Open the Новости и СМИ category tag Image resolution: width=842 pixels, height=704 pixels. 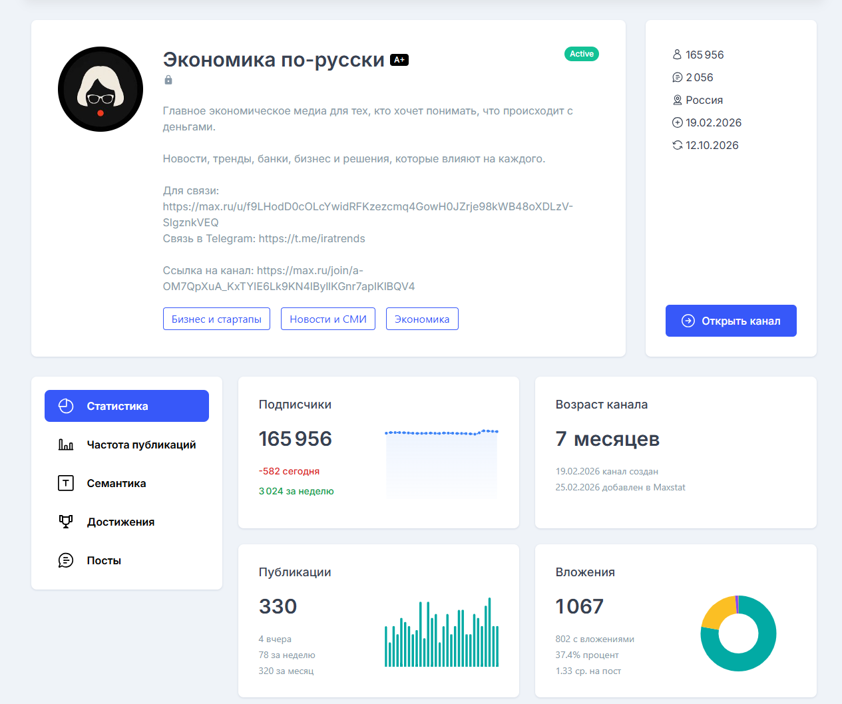click(x=328, y=319)
